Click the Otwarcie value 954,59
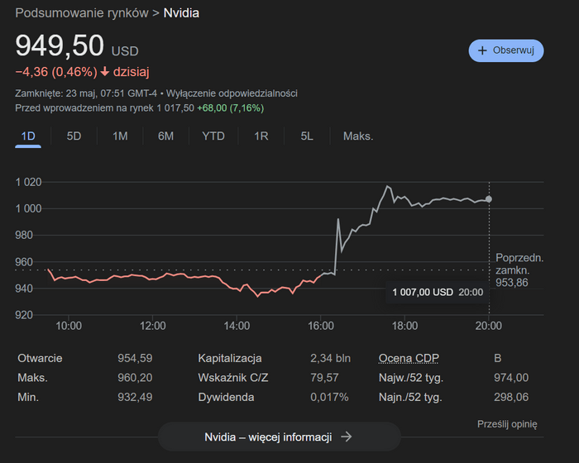The image size is (579, 463). [135, 358]
